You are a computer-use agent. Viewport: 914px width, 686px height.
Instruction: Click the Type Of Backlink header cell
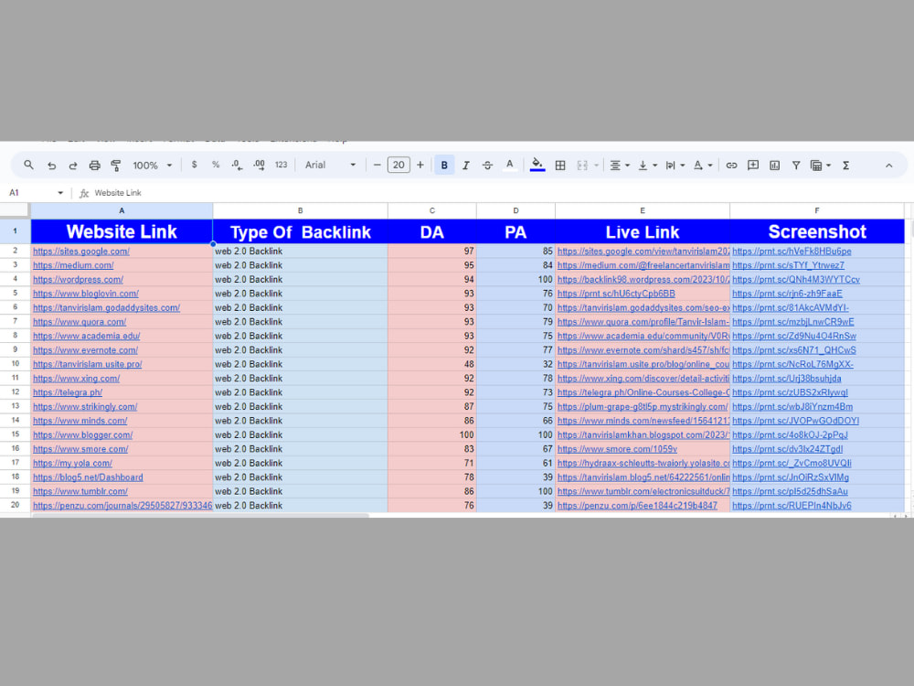point(300,231)
